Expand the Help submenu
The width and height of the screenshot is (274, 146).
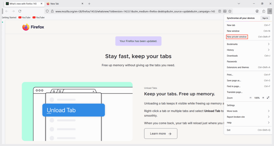pos(248,123)
